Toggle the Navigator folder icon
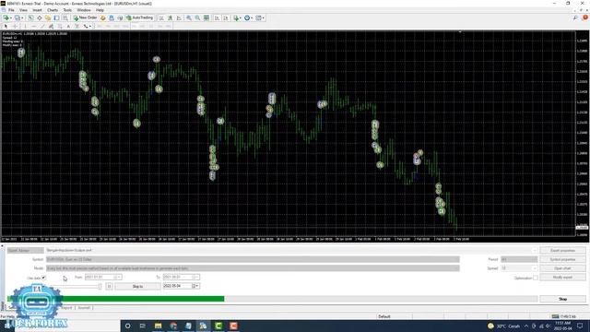The image size is (590, 332). [48, 18]
